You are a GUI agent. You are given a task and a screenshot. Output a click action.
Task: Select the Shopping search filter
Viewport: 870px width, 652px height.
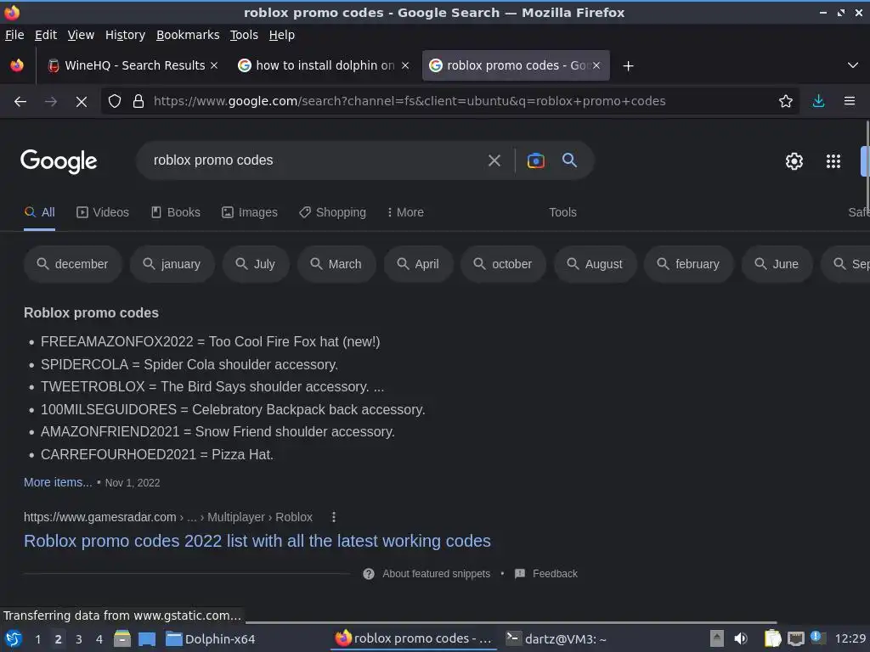pyautogui.click(x=332, y=212)
